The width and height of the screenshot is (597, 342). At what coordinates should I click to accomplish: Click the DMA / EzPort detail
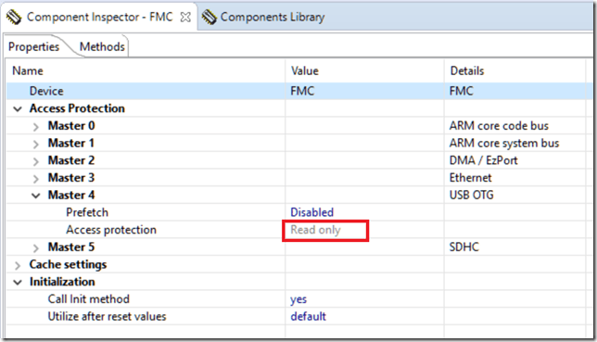pyautogui.click(x=483, y=160)
